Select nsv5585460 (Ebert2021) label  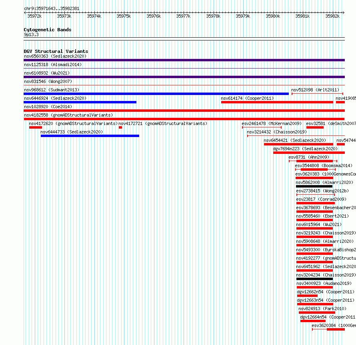click(x=322, y=216)
